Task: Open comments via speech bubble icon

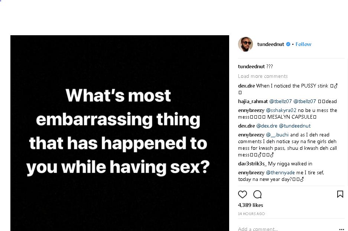Action: tap(257, 194)
